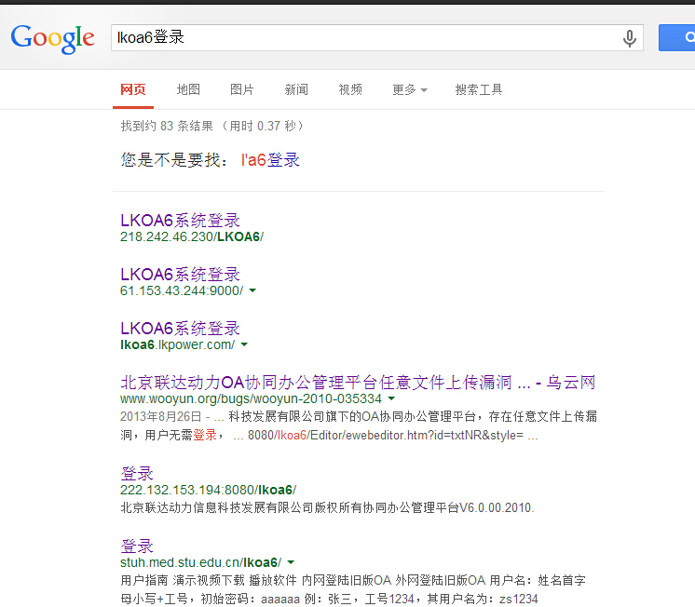
Task: Click the wooyun.org green URL text
Action: (x=251, y=398)
